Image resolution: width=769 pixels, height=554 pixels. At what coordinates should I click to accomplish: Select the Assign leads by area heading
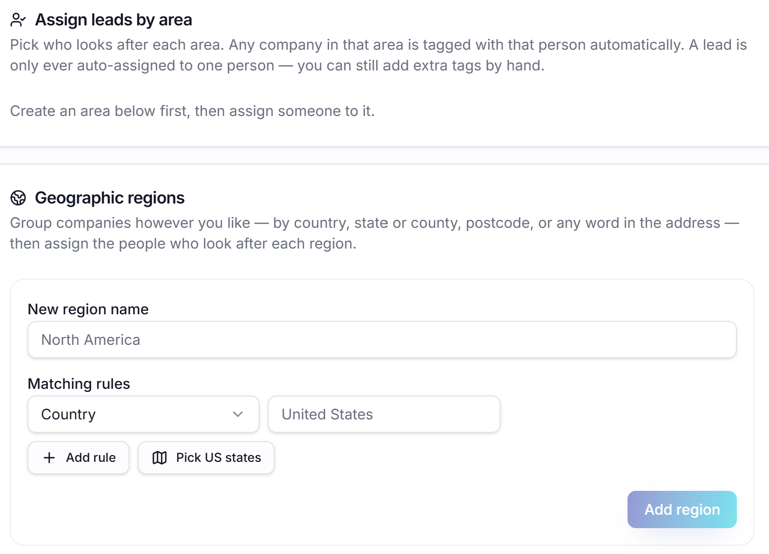(113, 20)
